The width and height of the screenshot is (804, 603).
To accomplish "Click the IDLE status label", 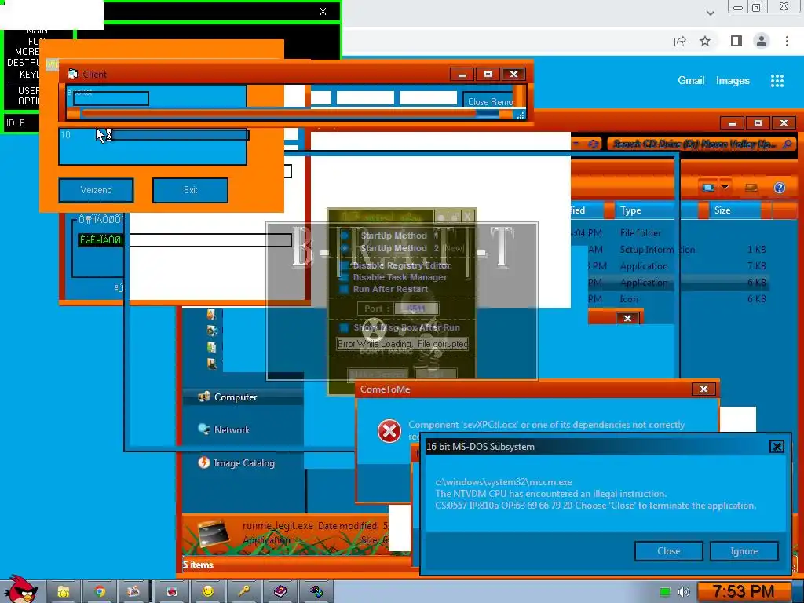I will click(16, 123).
